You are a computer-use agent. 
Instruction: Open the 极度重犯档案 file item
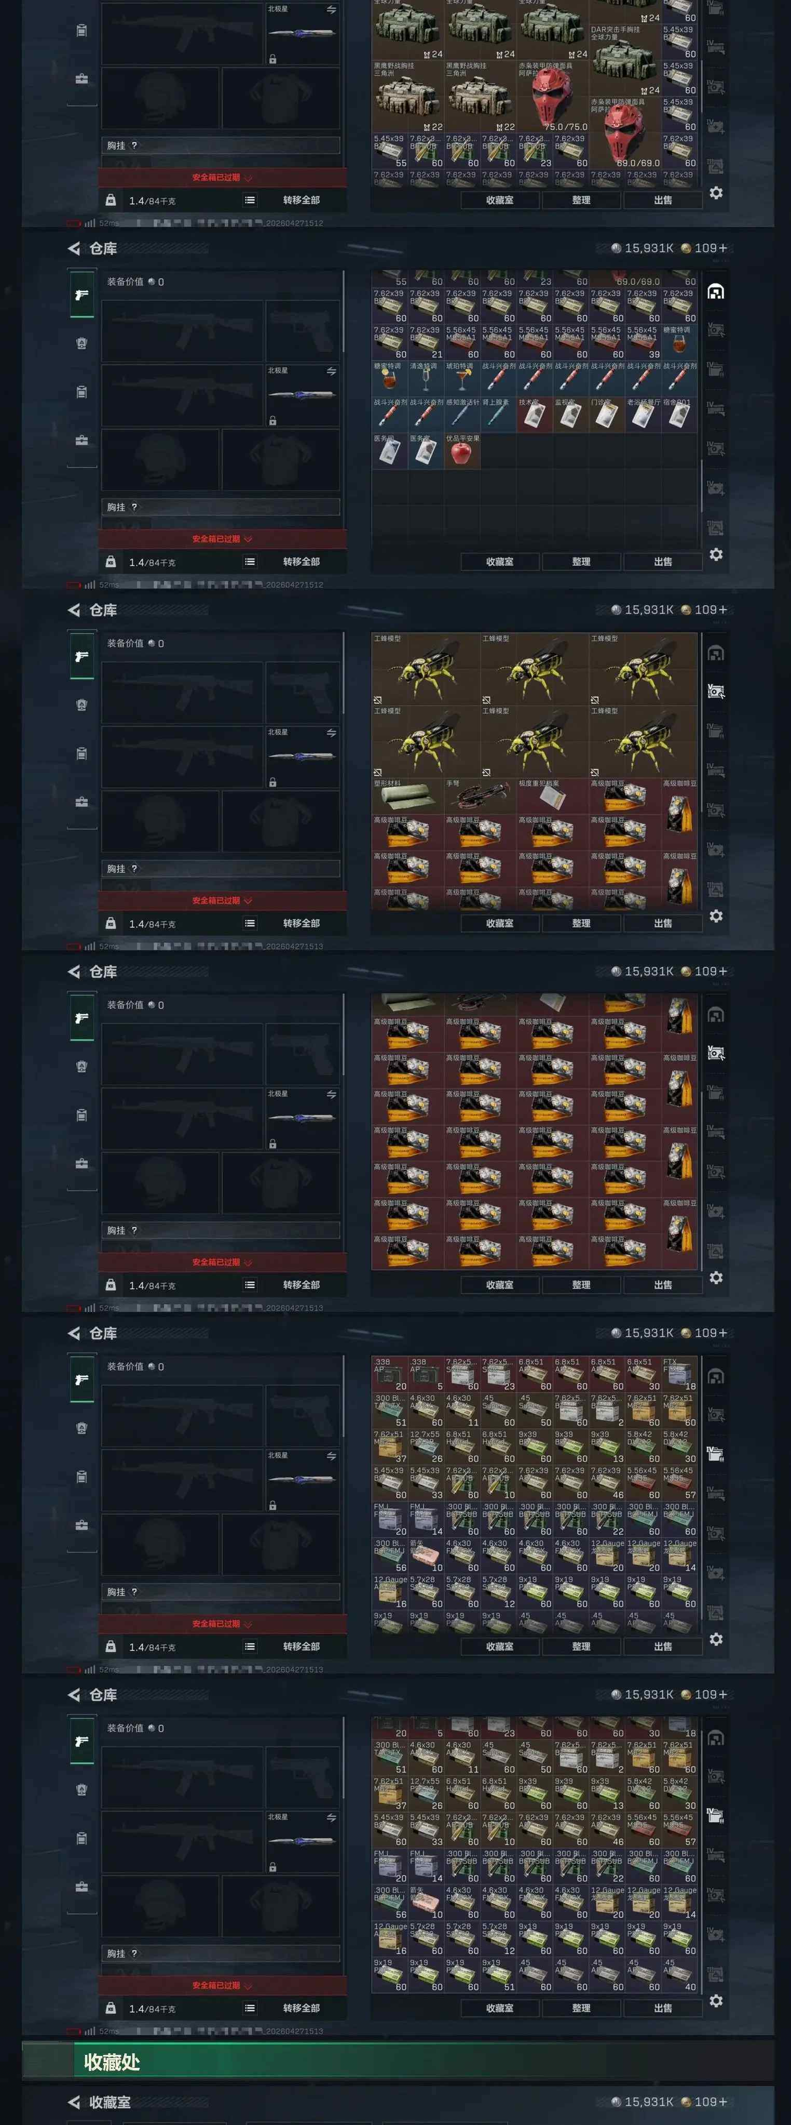click(553, 796)
